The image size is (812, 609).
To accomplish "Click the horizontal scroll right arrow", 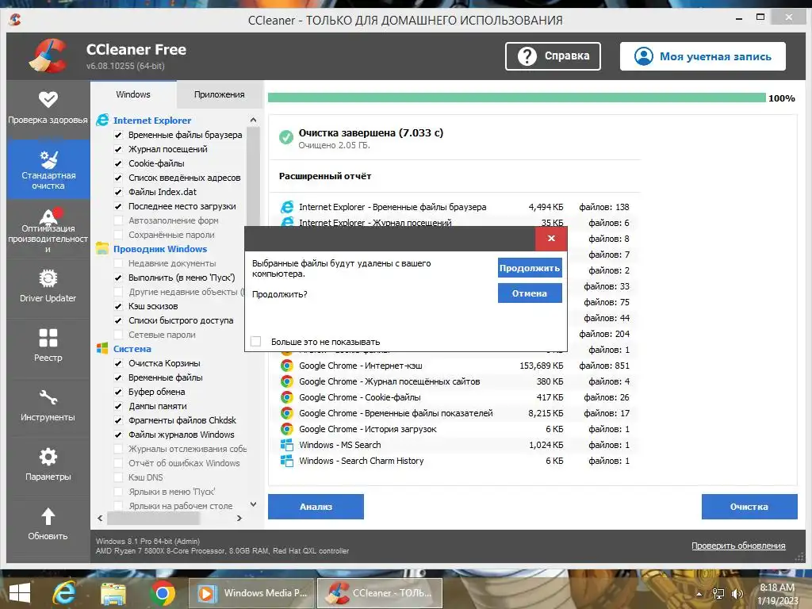I will coord(239,518).
